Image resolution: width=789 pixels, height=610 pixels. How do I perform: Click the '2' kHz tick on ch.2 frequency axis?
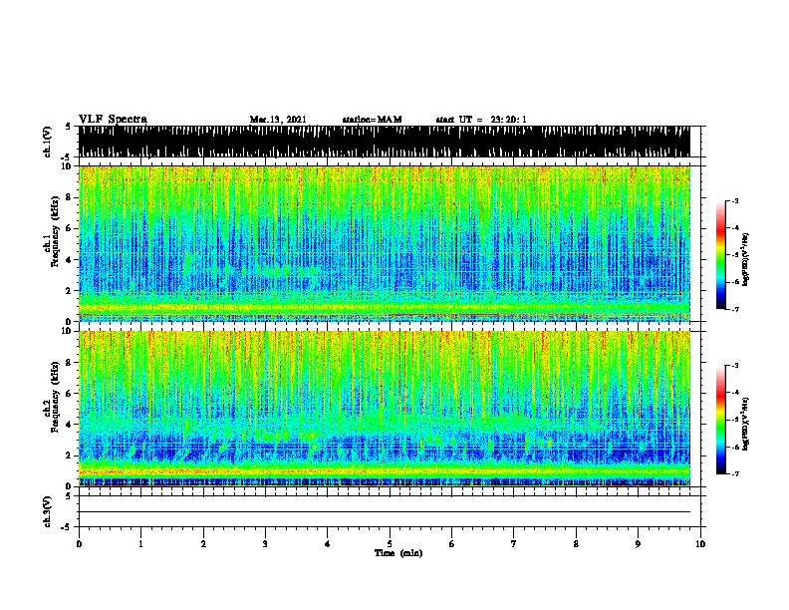(x=70, y=456)
